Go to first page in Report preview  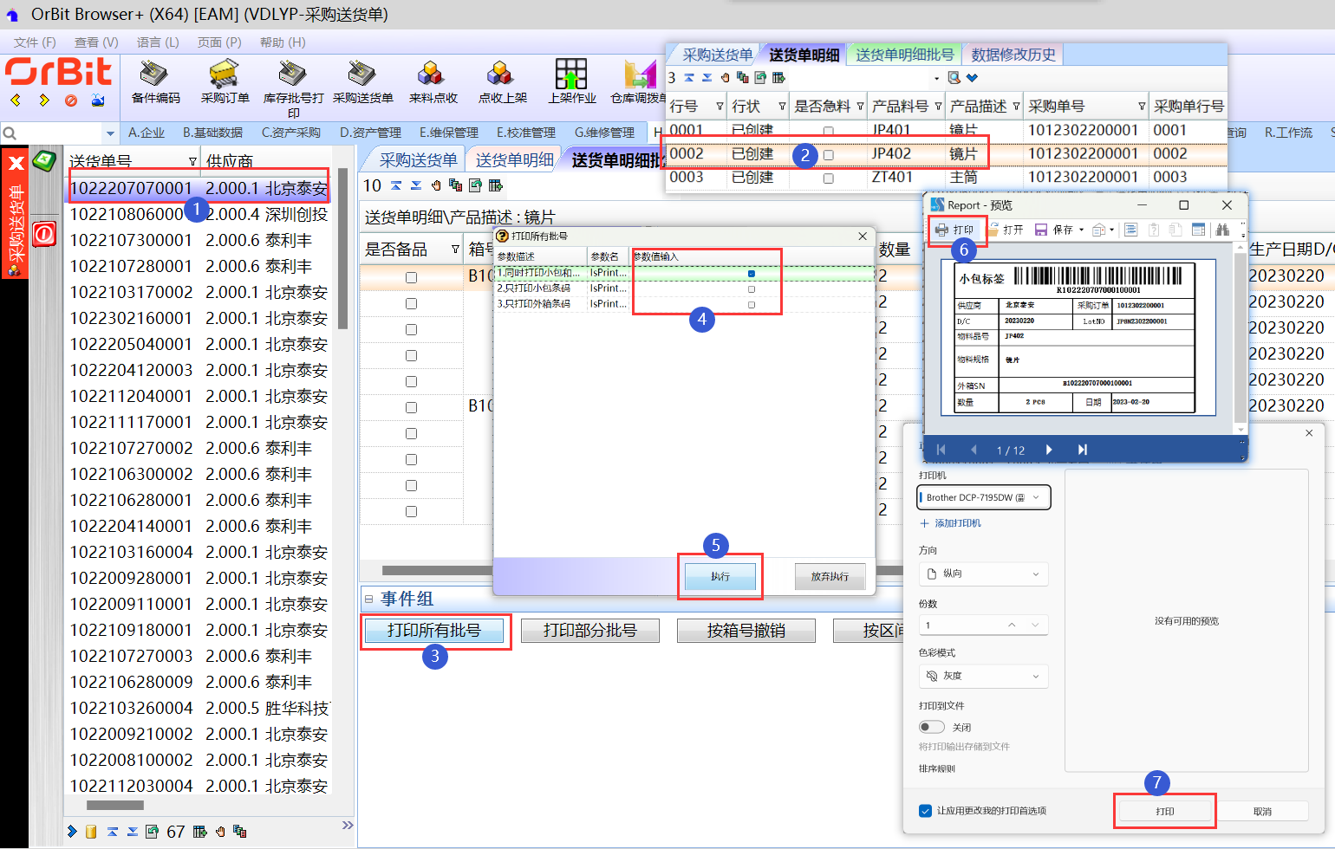(x=941, y=450)
